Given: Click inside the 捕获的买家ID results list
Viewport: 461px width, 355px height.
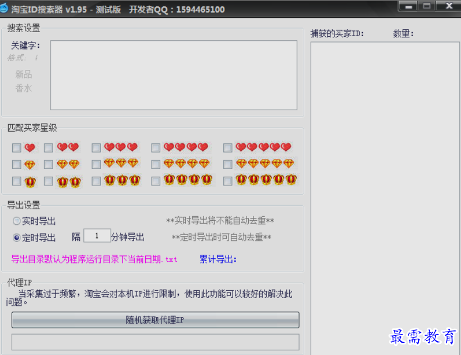Looking at the screenshot, I should coord(385,198).
